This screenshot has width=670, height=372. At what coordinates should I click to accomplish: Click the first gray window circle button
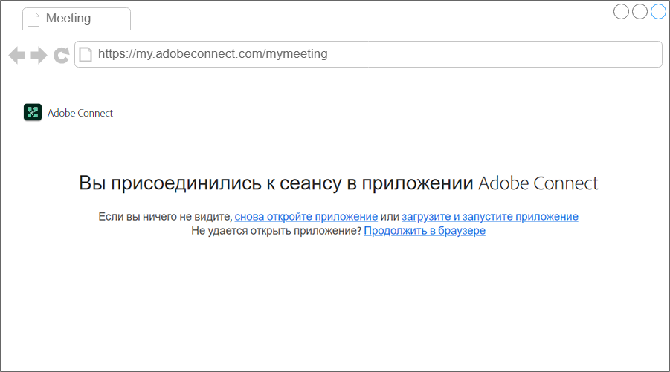point(621,12)
